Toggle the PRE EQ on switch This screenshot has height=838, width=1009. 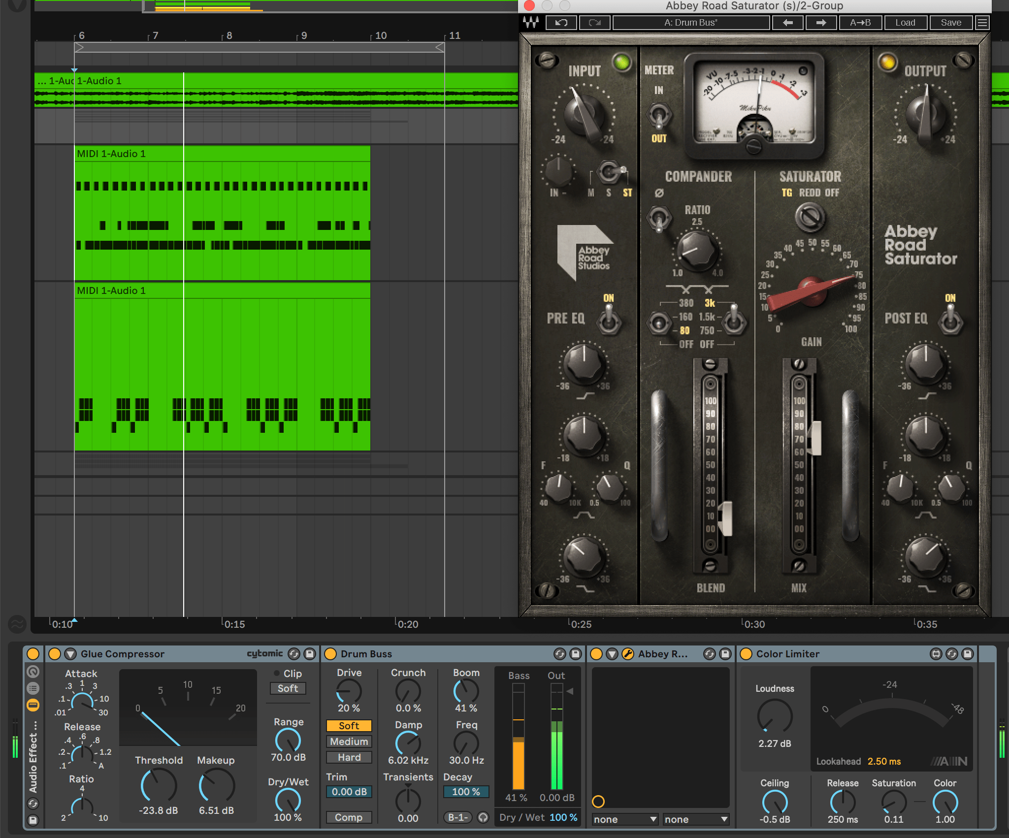(x=609, y=319)
